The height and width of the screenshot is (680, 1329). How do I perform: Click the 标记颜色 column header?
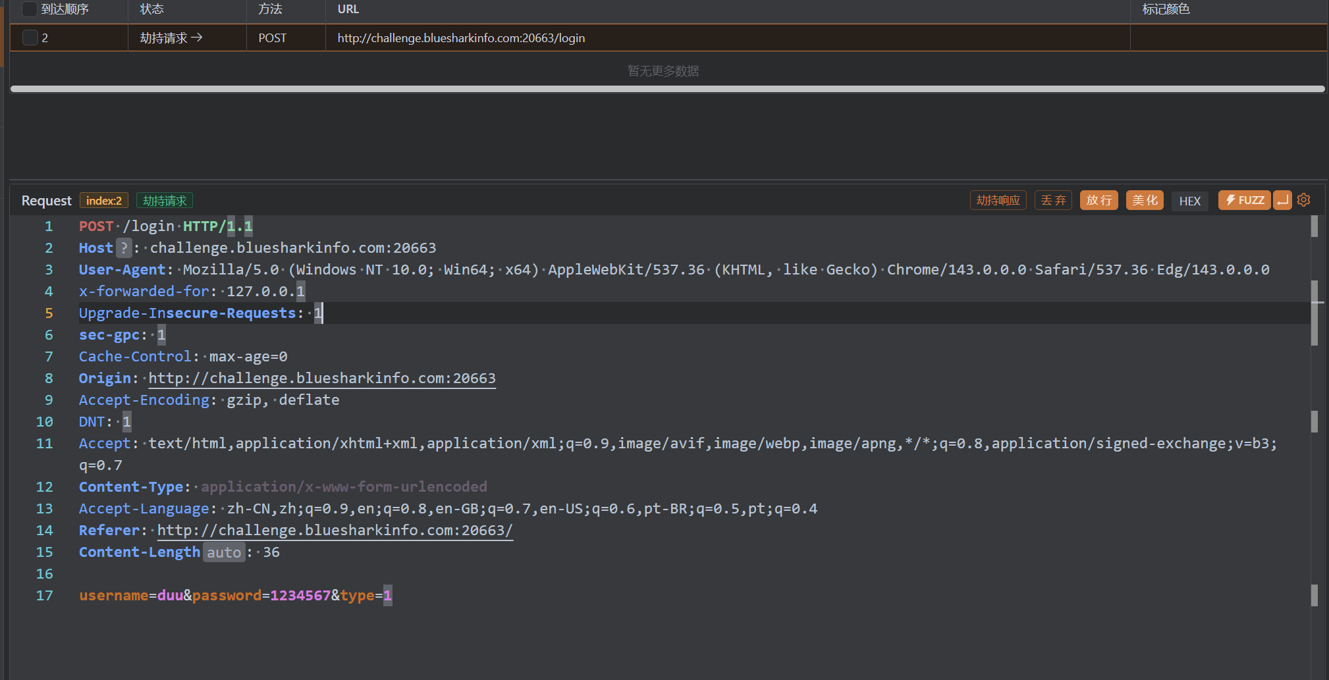pyautogui.click(x=1166, y=9)
